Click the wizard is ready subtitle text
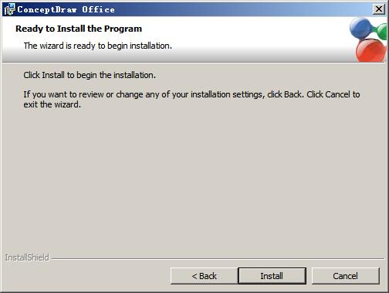 [x=98, y=46]
